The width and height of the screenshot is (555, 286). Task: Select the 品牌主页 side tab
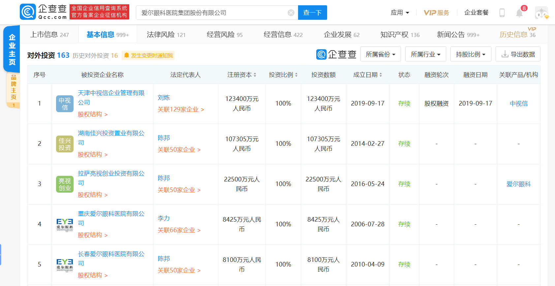coord(13,90)
